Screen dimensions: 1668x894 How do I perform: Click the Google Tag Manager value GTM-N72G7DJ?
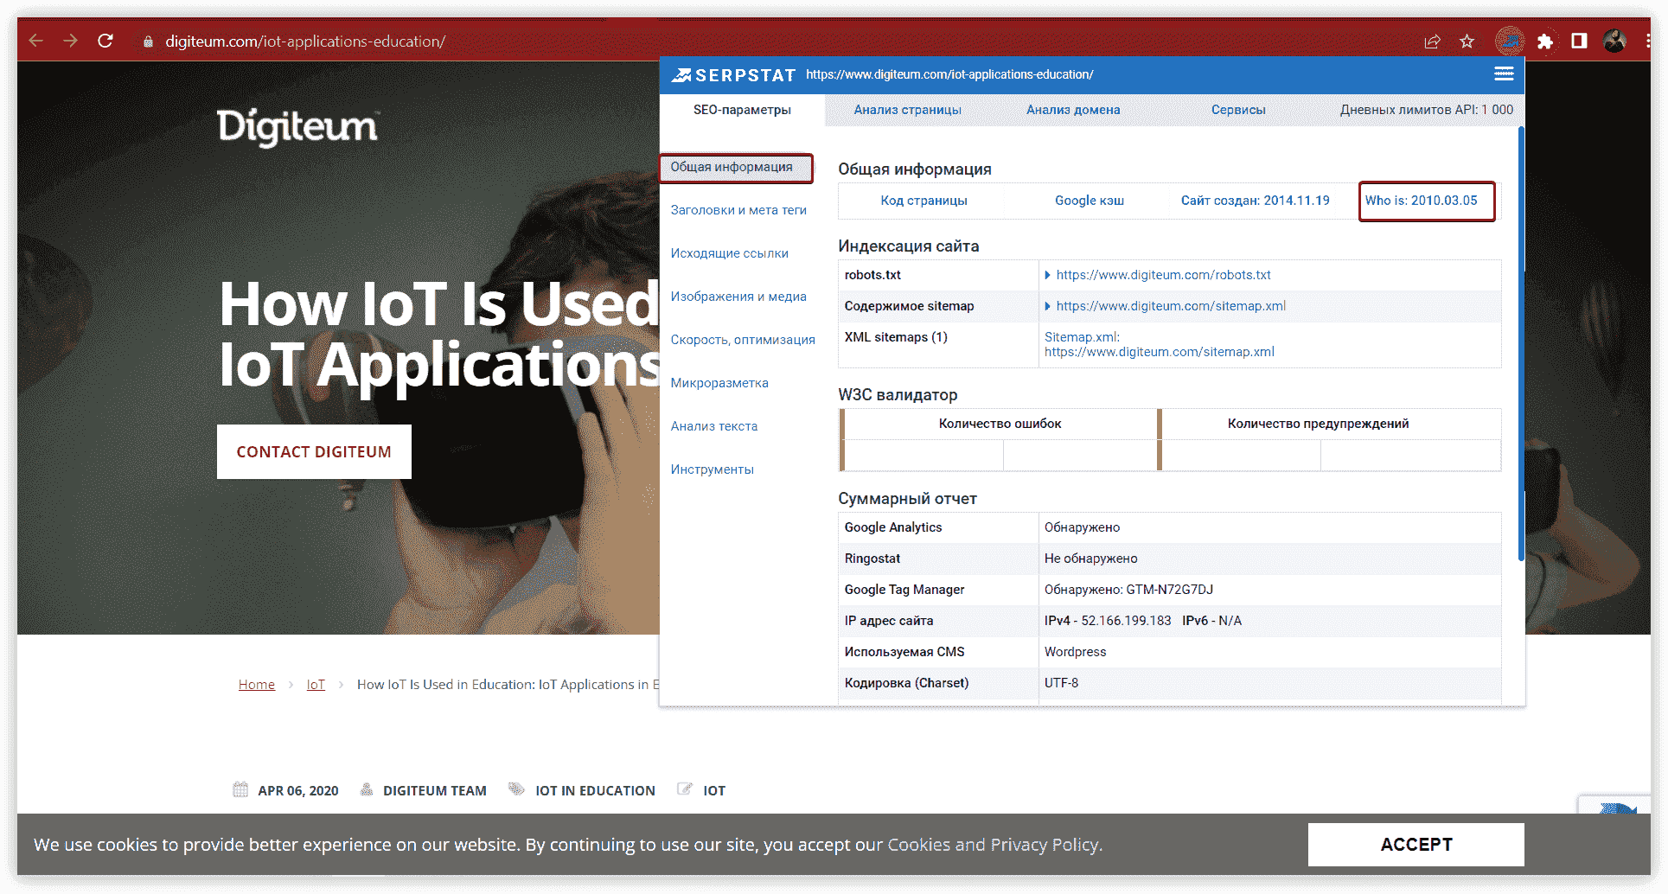tap(1169, 590)
